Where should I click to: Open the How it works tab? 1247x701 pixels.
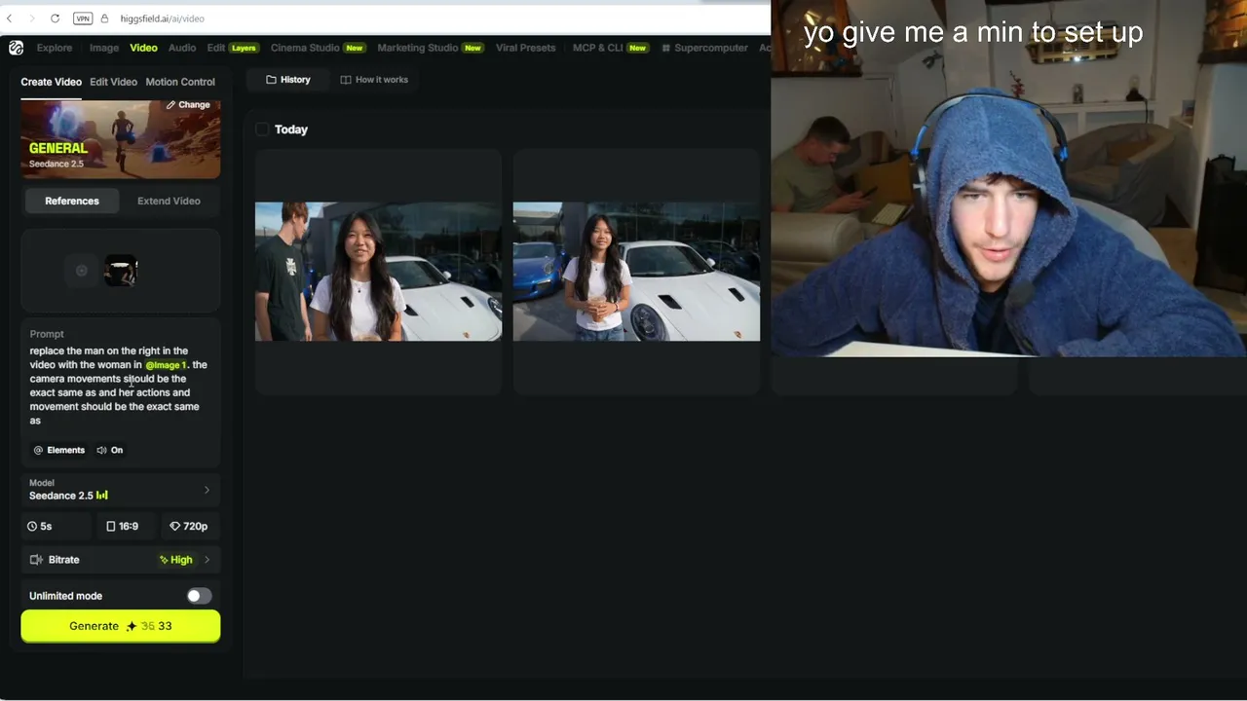(x=374, y=80)
